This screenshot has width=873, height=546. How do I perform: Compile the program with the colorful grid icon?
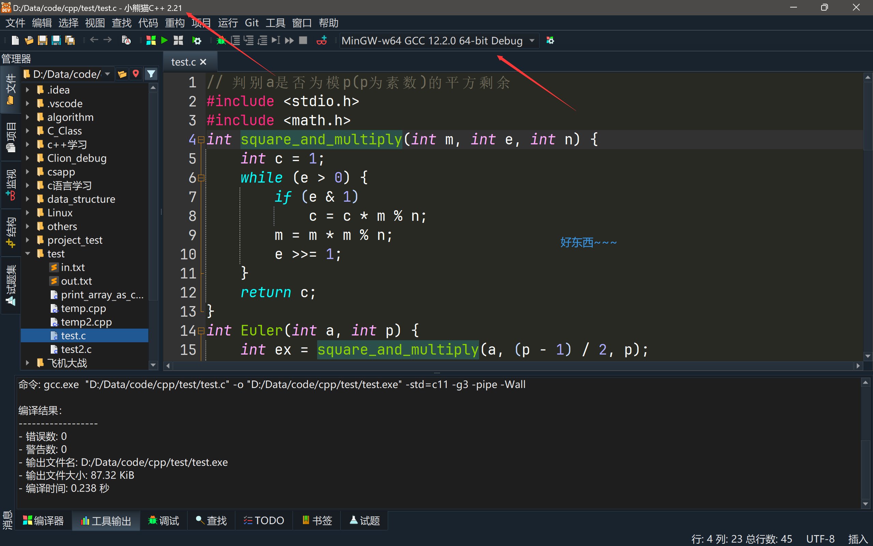click(151, 41)
